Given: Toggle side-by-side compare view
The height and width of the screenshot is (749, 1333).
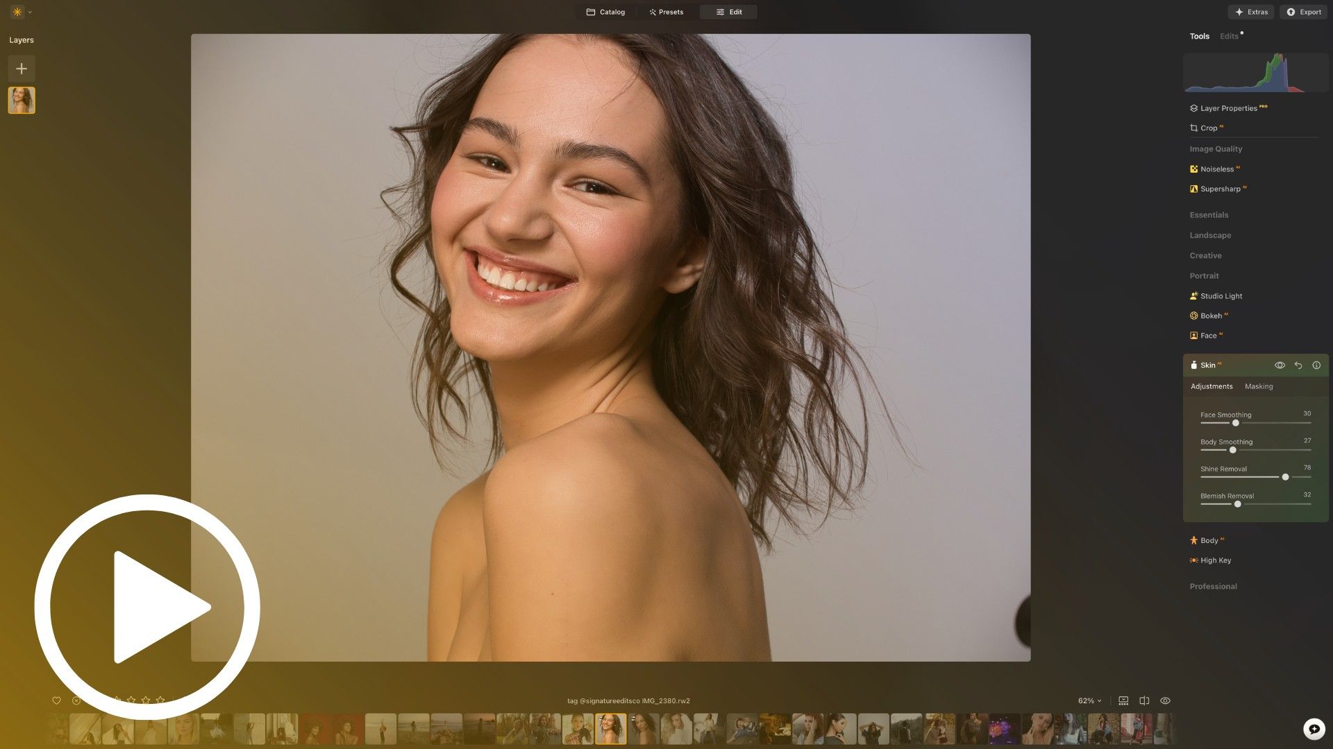Looking at the screenshot, I should coord(1144,701).
